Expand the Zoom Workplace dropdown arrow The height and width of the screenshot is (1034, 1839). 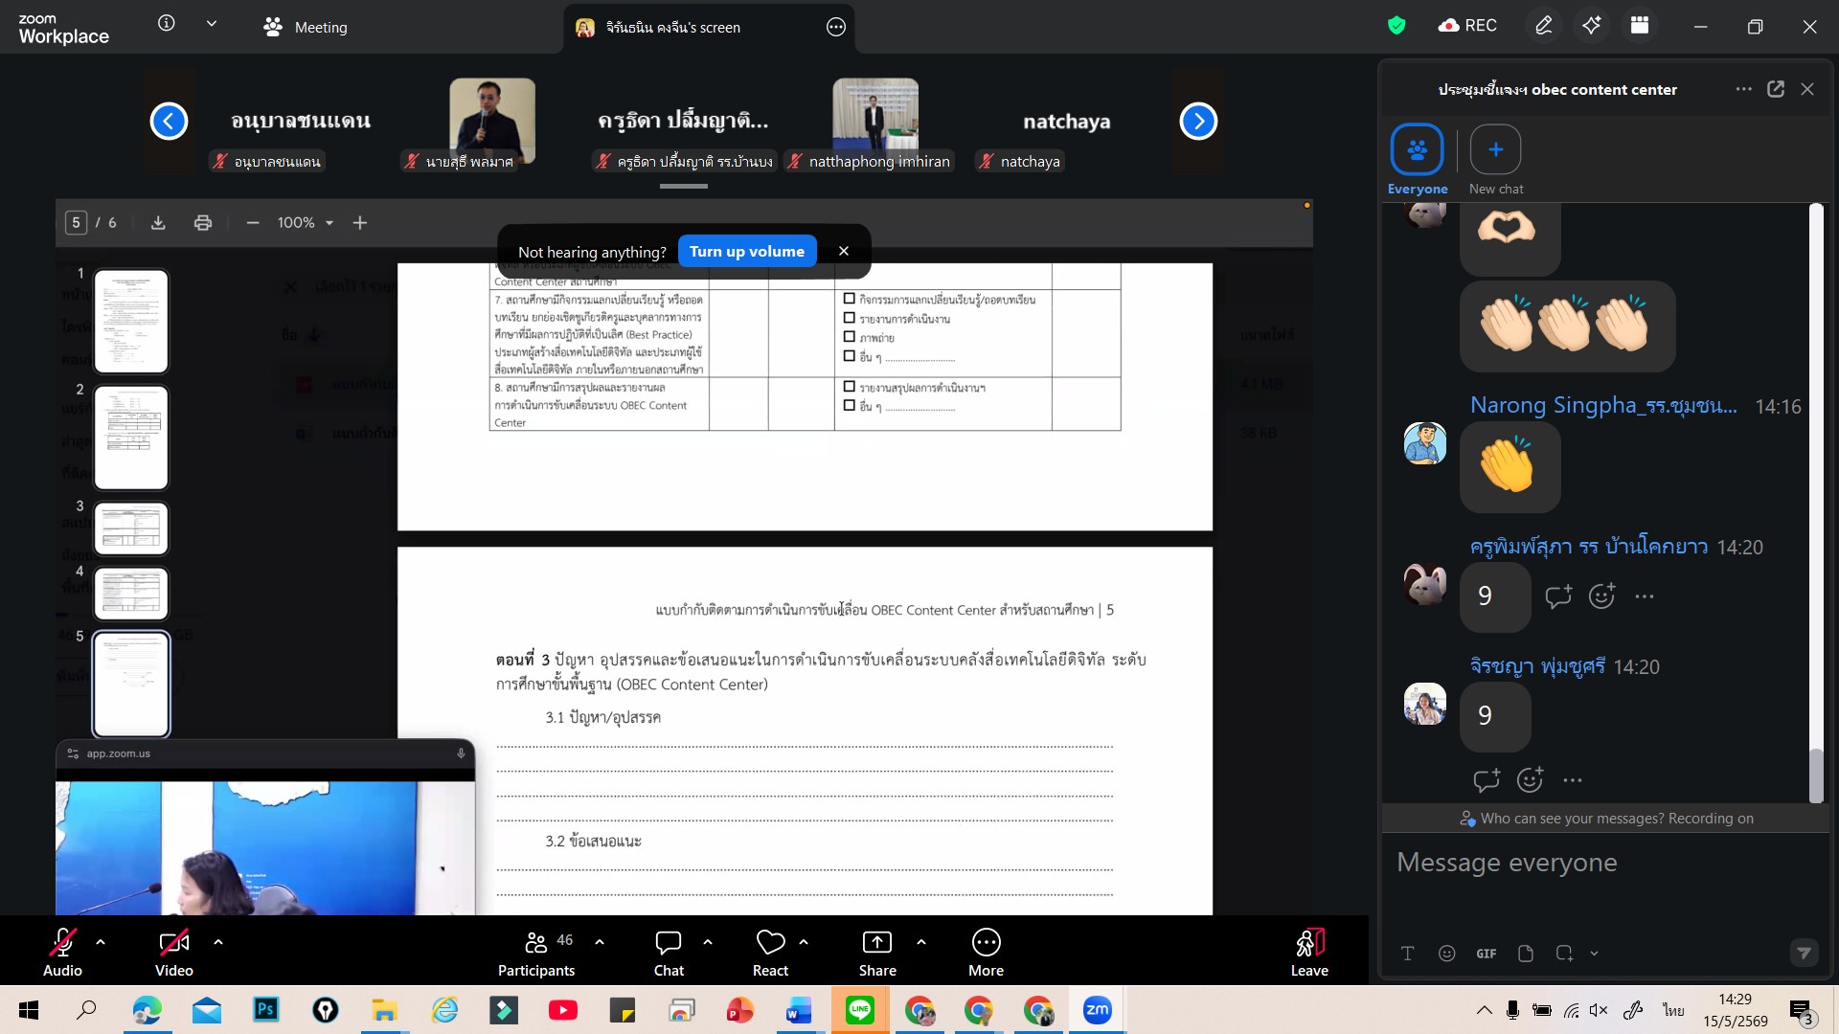(212, 24)
